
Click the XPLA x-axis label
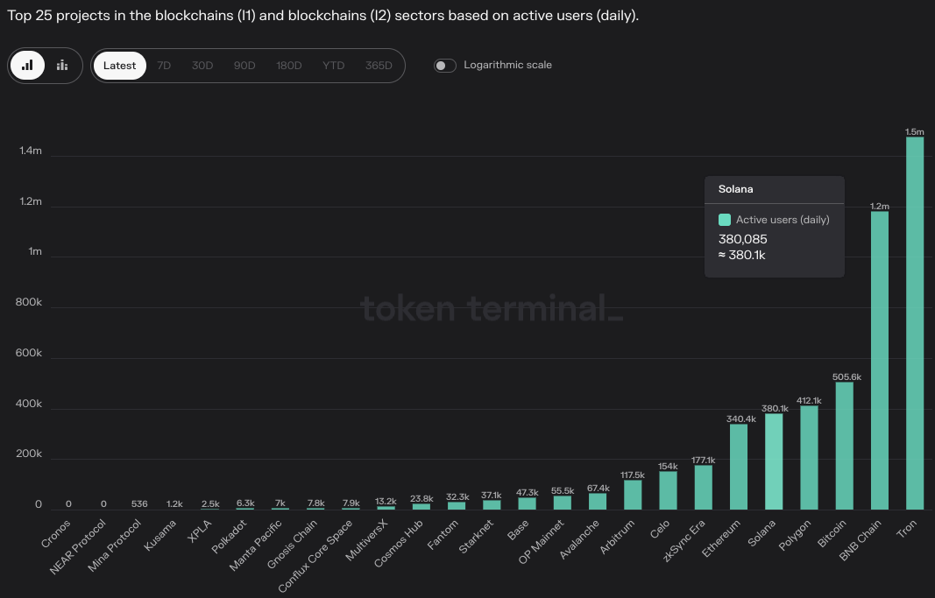(200, 531)
